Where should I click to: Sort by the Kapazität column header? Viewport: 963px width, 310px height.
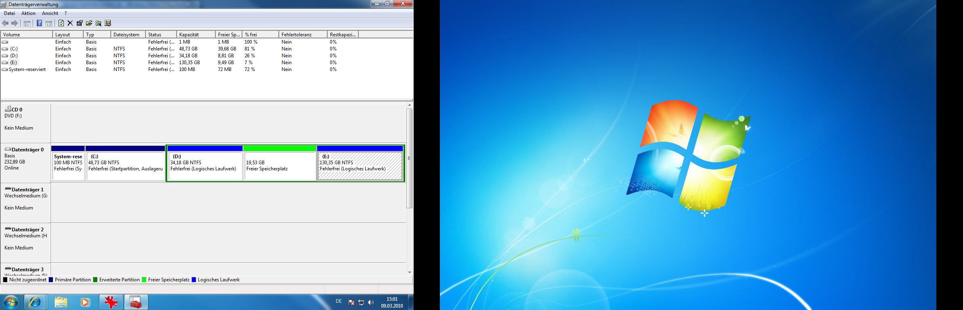196,35
